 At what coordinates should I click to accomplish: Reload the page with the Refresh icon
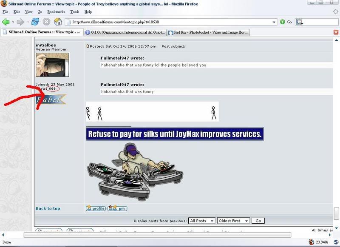point(35,22)
